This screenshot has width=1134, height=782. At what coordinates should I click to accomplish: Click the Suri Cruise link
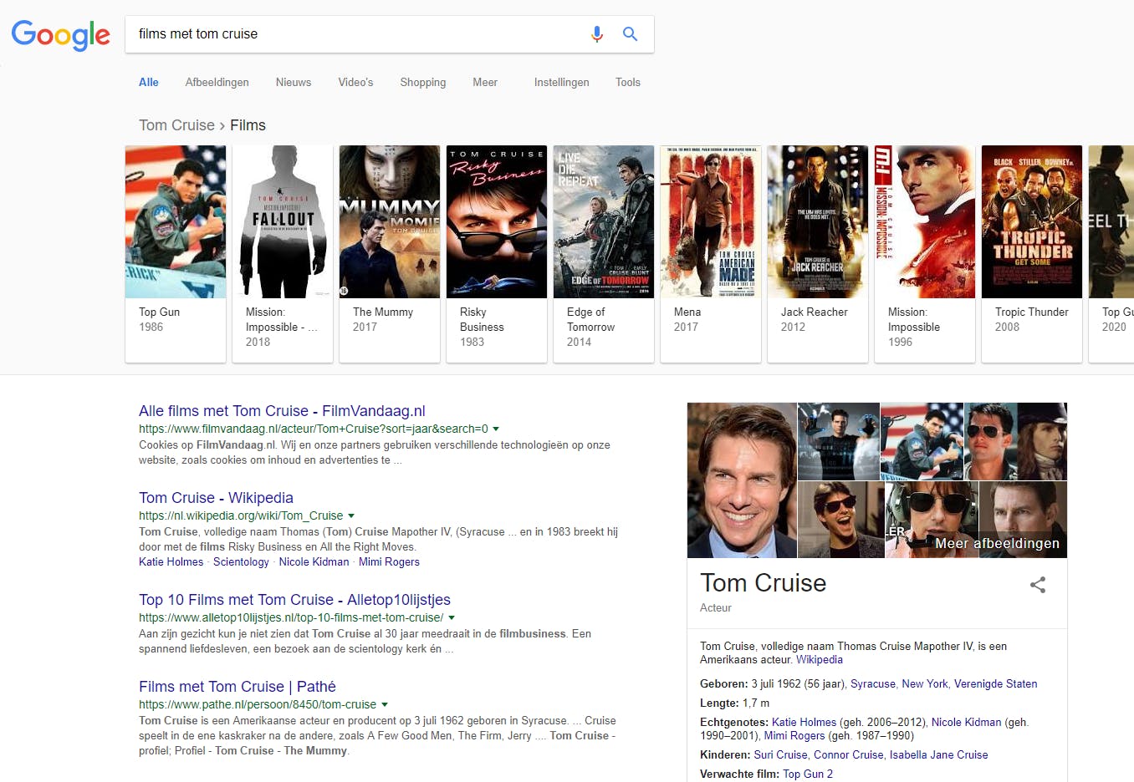(x=780, y=755)
